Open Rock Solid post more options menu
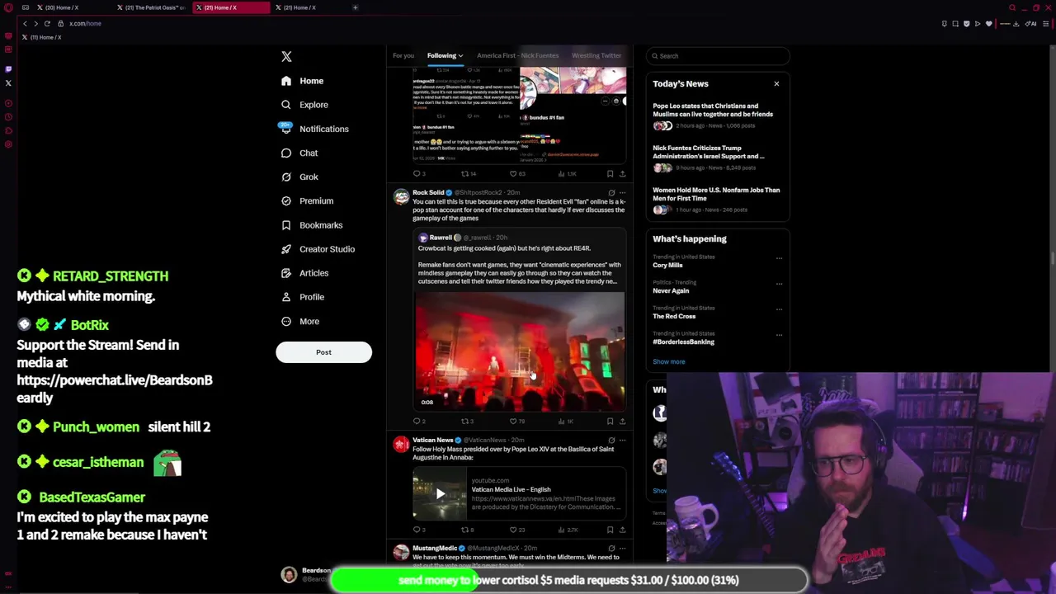1056x594 pixels. point(622,192)
